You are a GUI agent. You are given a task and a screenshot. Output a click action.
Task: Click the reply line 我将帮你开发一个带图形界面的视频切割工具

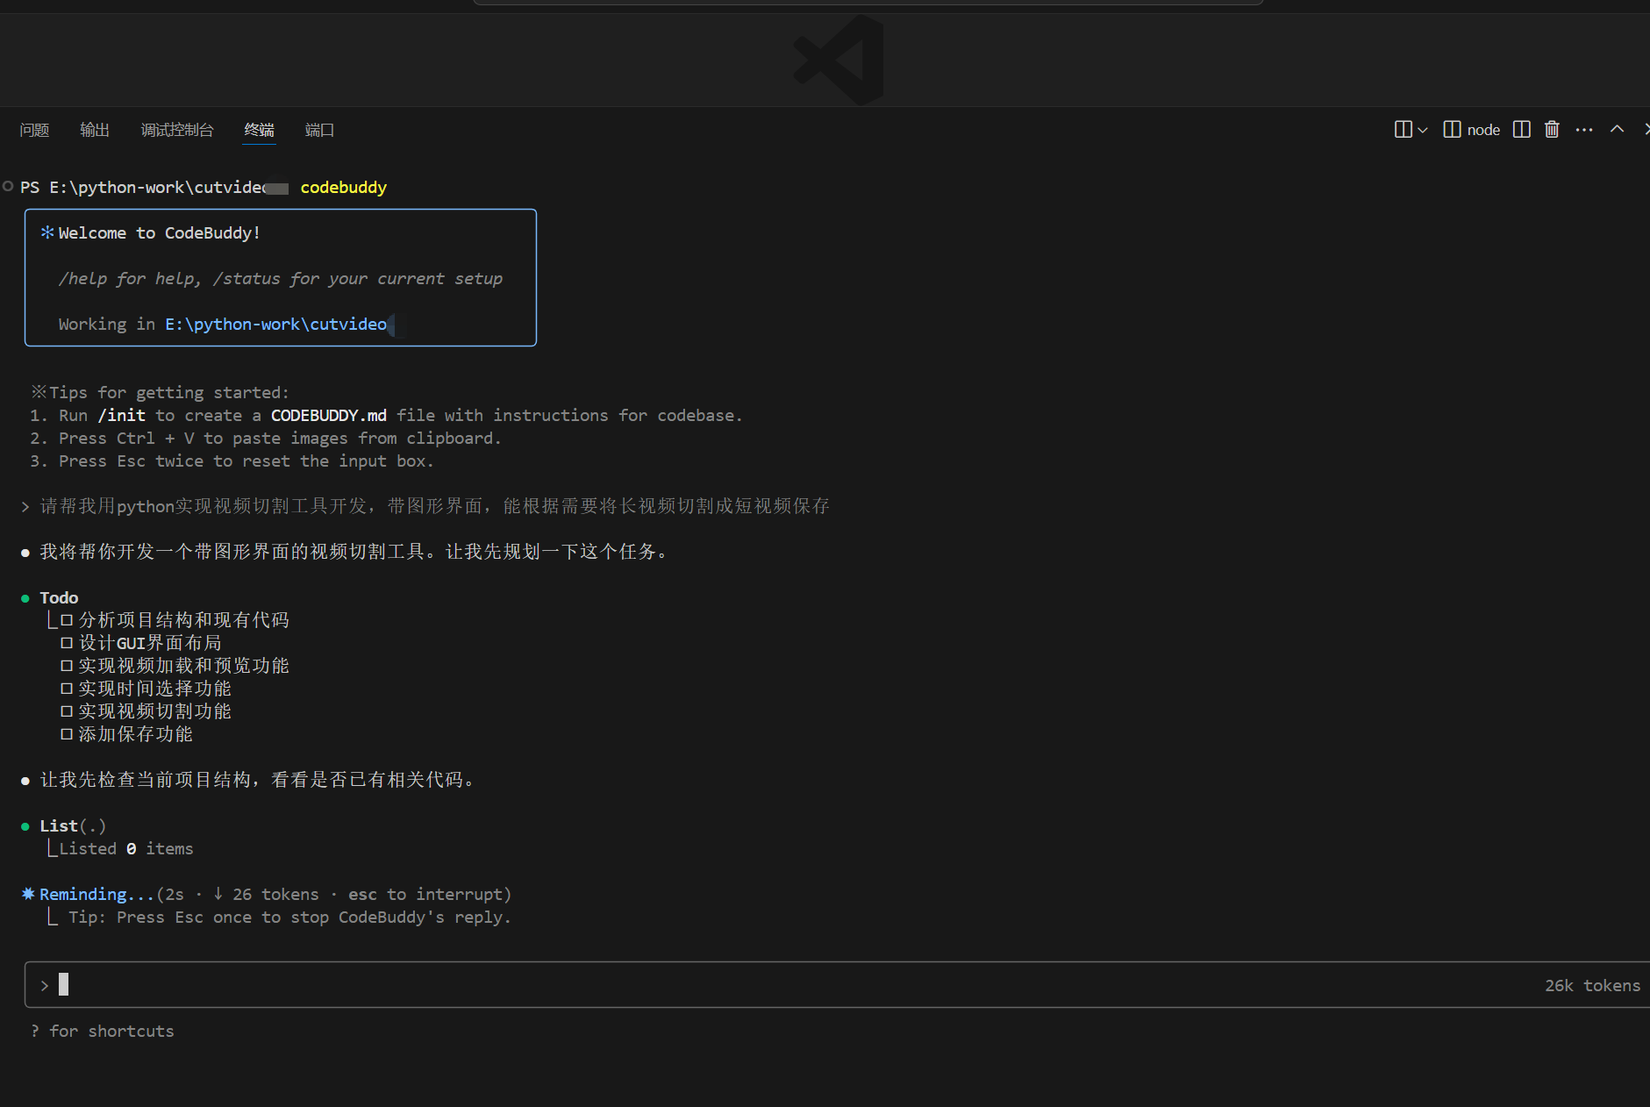pyautogui.click(x=356, y=552)
